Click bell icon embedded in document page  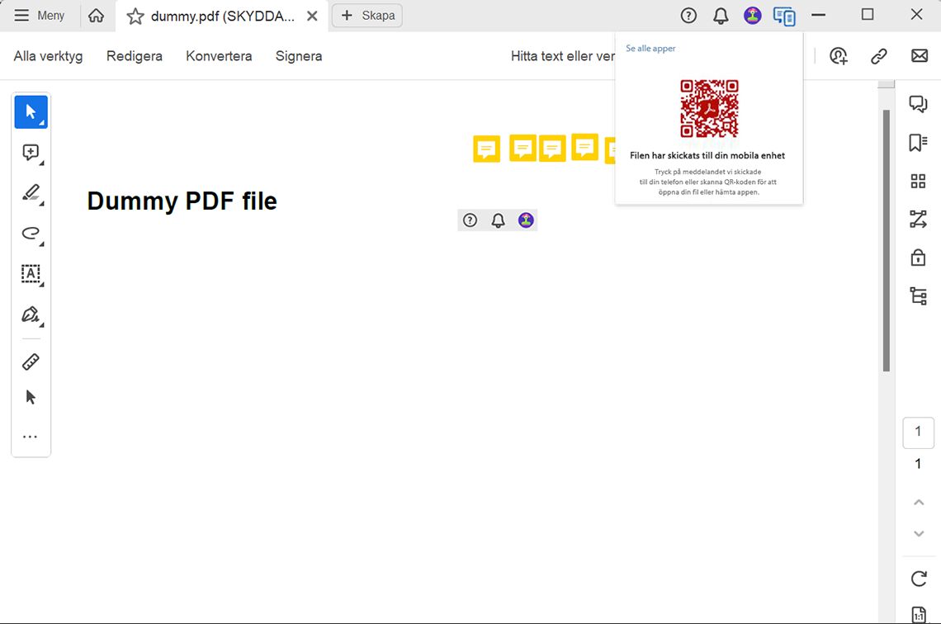click(498, 220)
